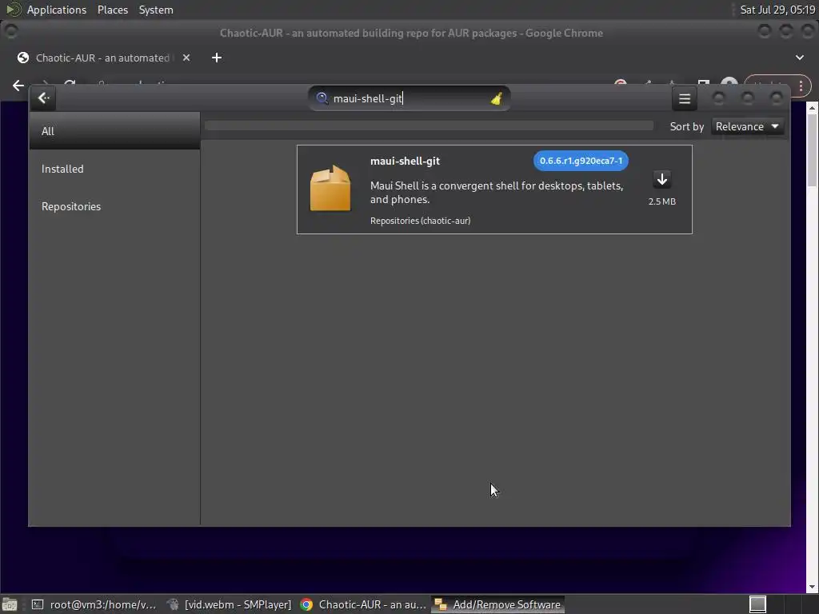The image size is (819, 614).
Task: Go back using Pamac back arrow button
Action: tap(43, 98)
